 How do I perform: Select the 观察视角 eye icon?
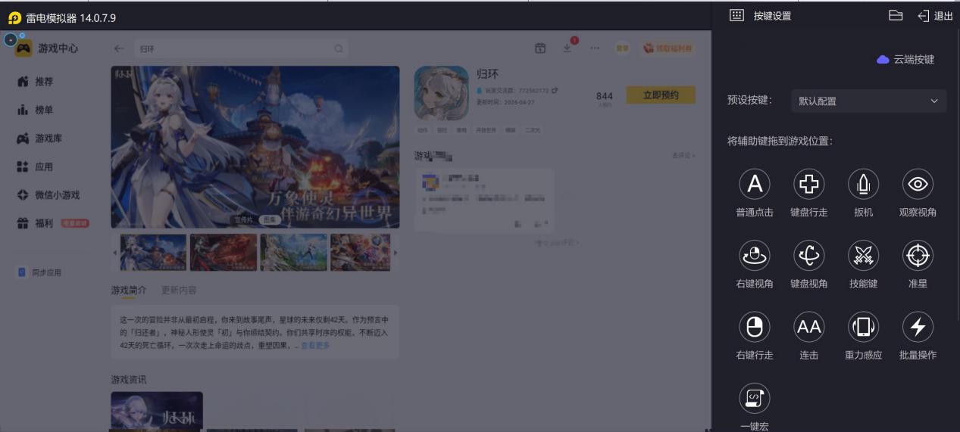click(x=918, y=183)
